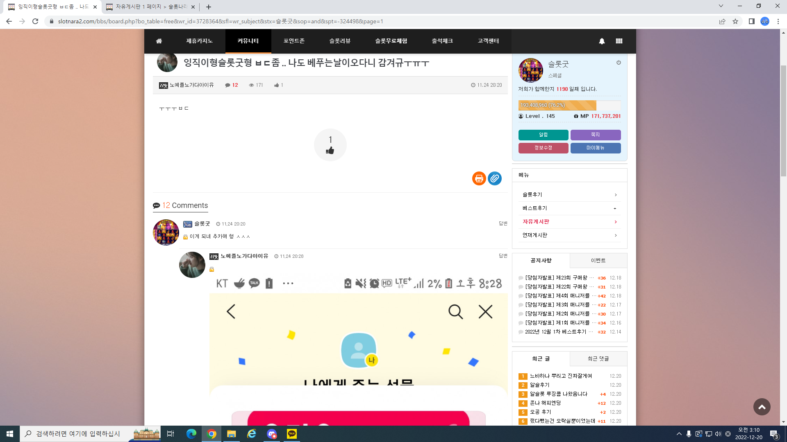Open the notification bell icon
The image size is (787, 442).
[x=602, y=41]
